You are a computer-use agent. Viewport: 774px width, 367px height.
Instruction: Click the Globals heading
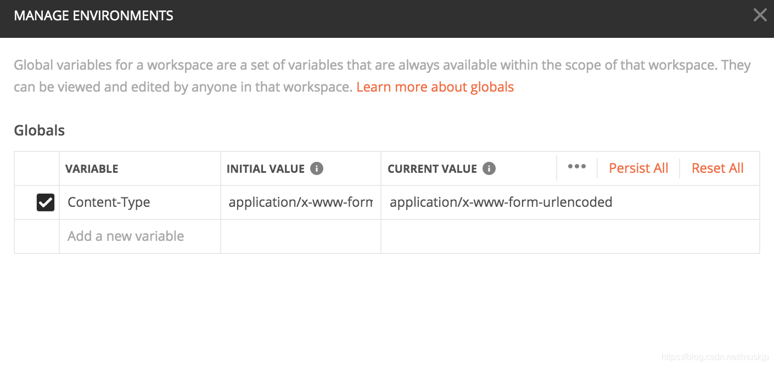tap(40, 131)
